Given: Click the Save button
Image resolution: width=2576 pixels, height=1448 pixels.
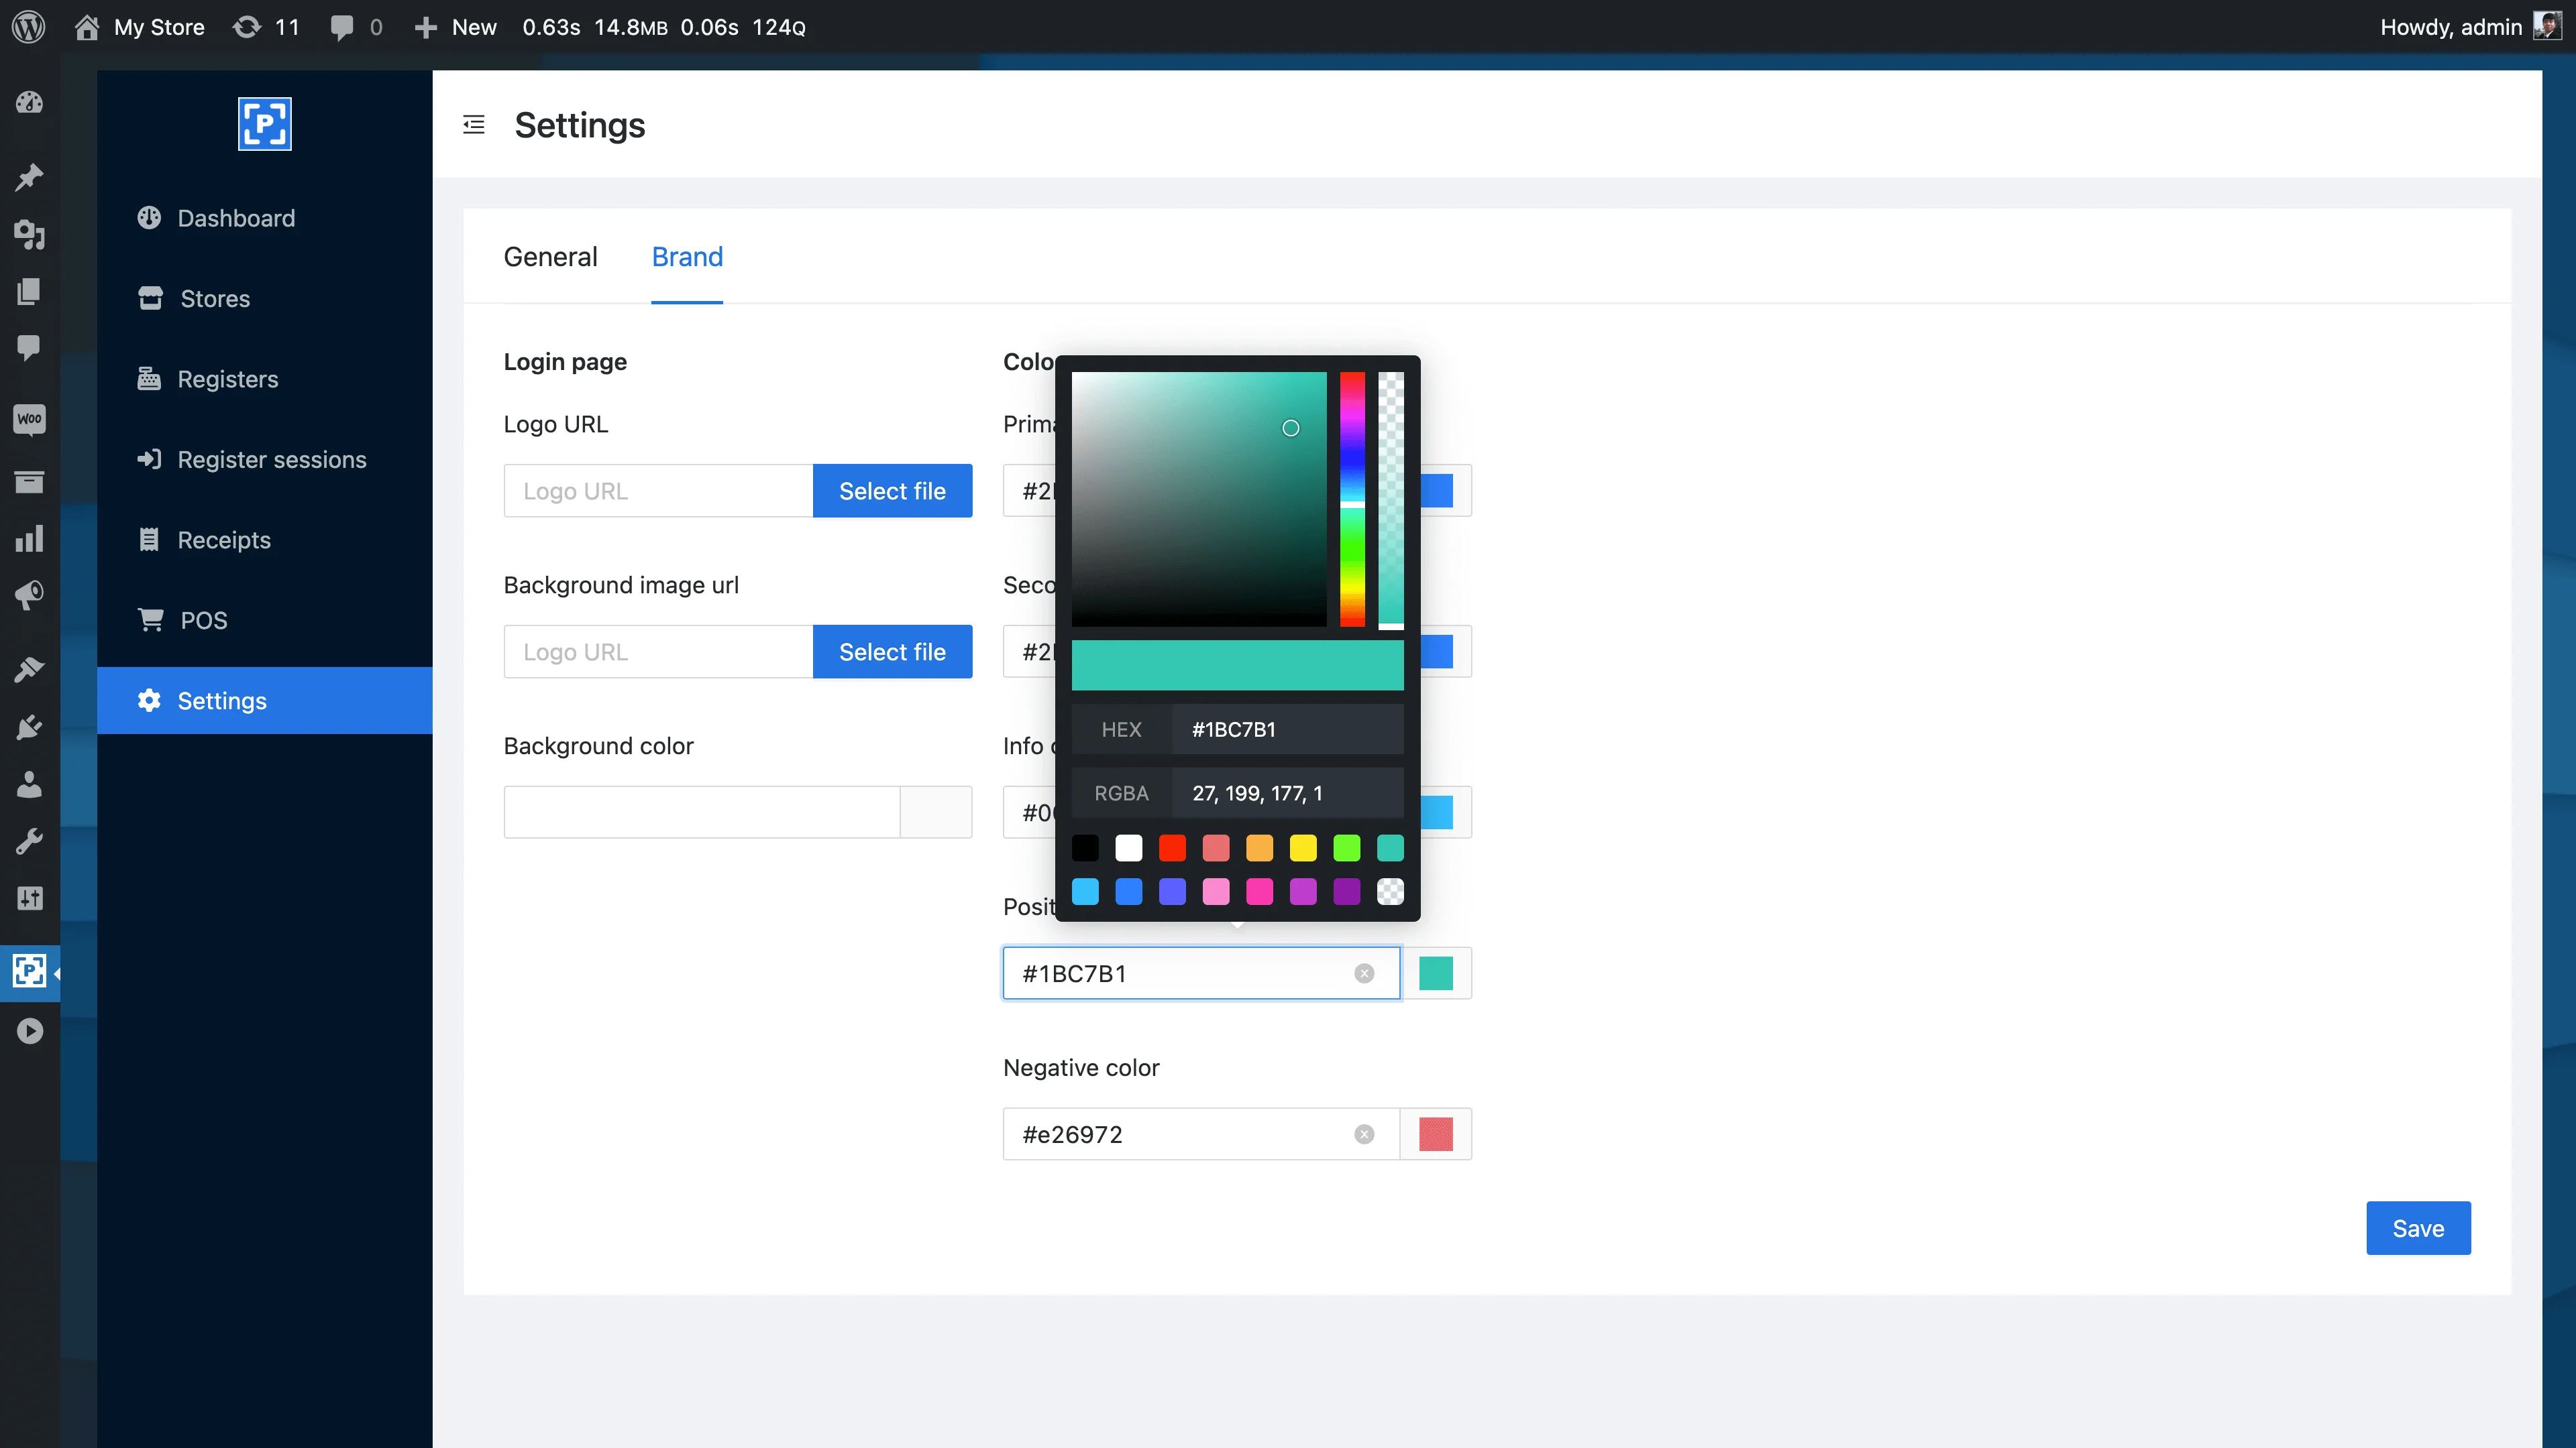Looking at the screenshot, I should [2417, 1228].
